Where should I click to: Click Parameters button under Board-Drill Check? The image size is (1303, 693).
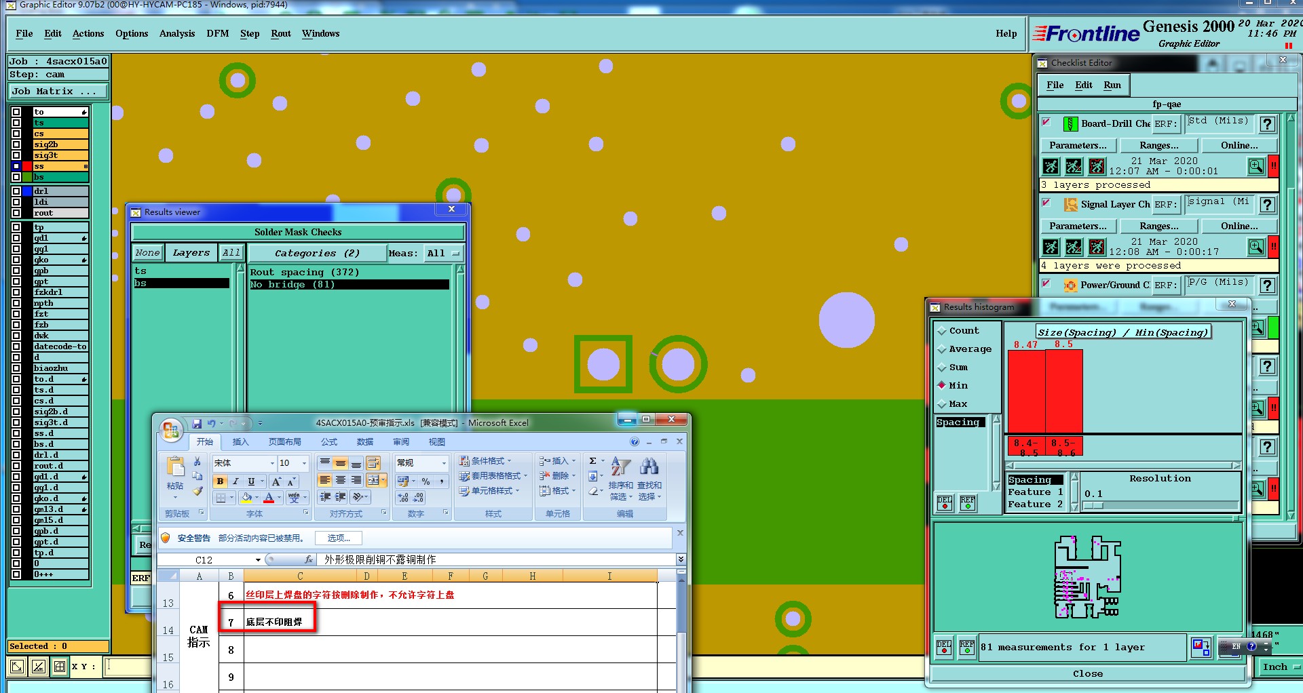click(1077, 146)
